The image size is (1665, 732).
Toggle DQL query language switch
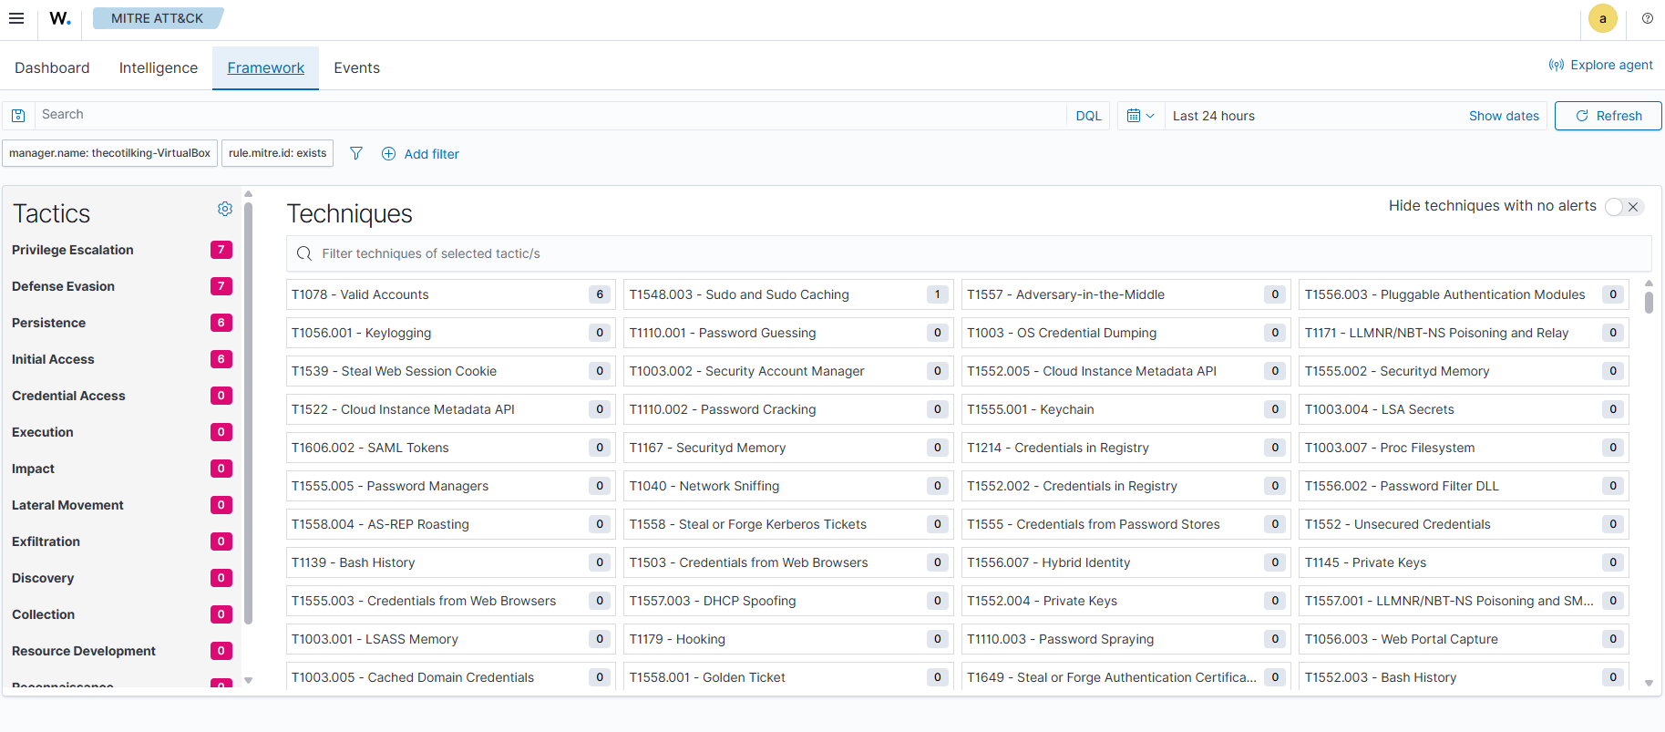click(1088, 116)
